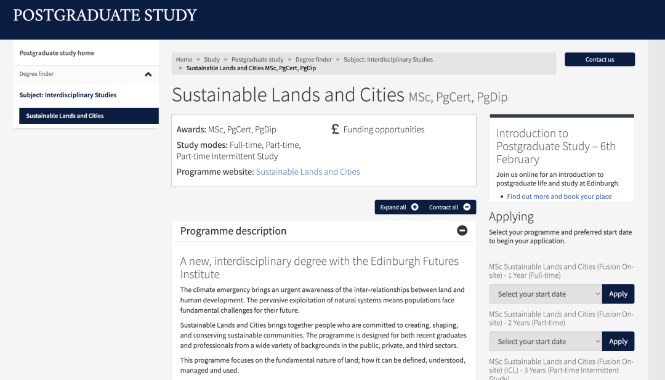Collapse the Degree finder chevron in sidebar
The height and width of the screenshot is (380, 665).
(148, 75)
